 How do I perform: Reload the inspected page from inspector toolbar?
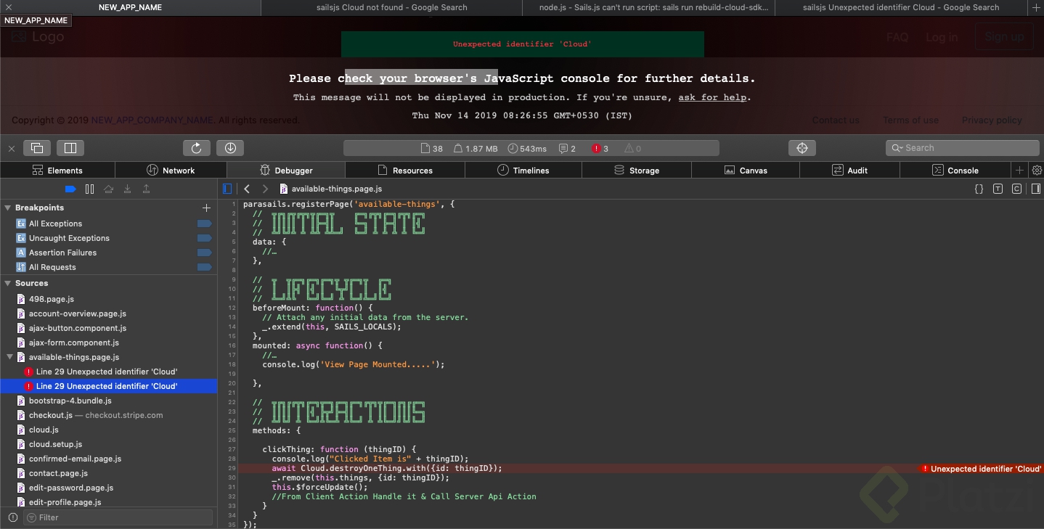pyautogui.click(x=196, y=148)
